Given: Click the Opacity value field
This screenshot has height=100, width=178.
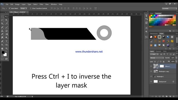Looking at the screenshot, I should point(173,58).
